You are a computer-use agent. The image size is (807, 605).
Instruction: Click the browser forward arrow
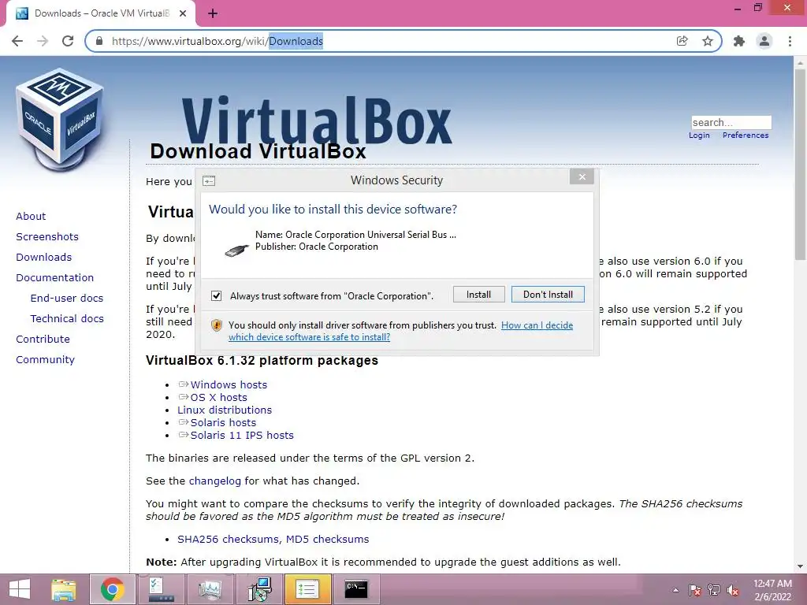point(43,41)
